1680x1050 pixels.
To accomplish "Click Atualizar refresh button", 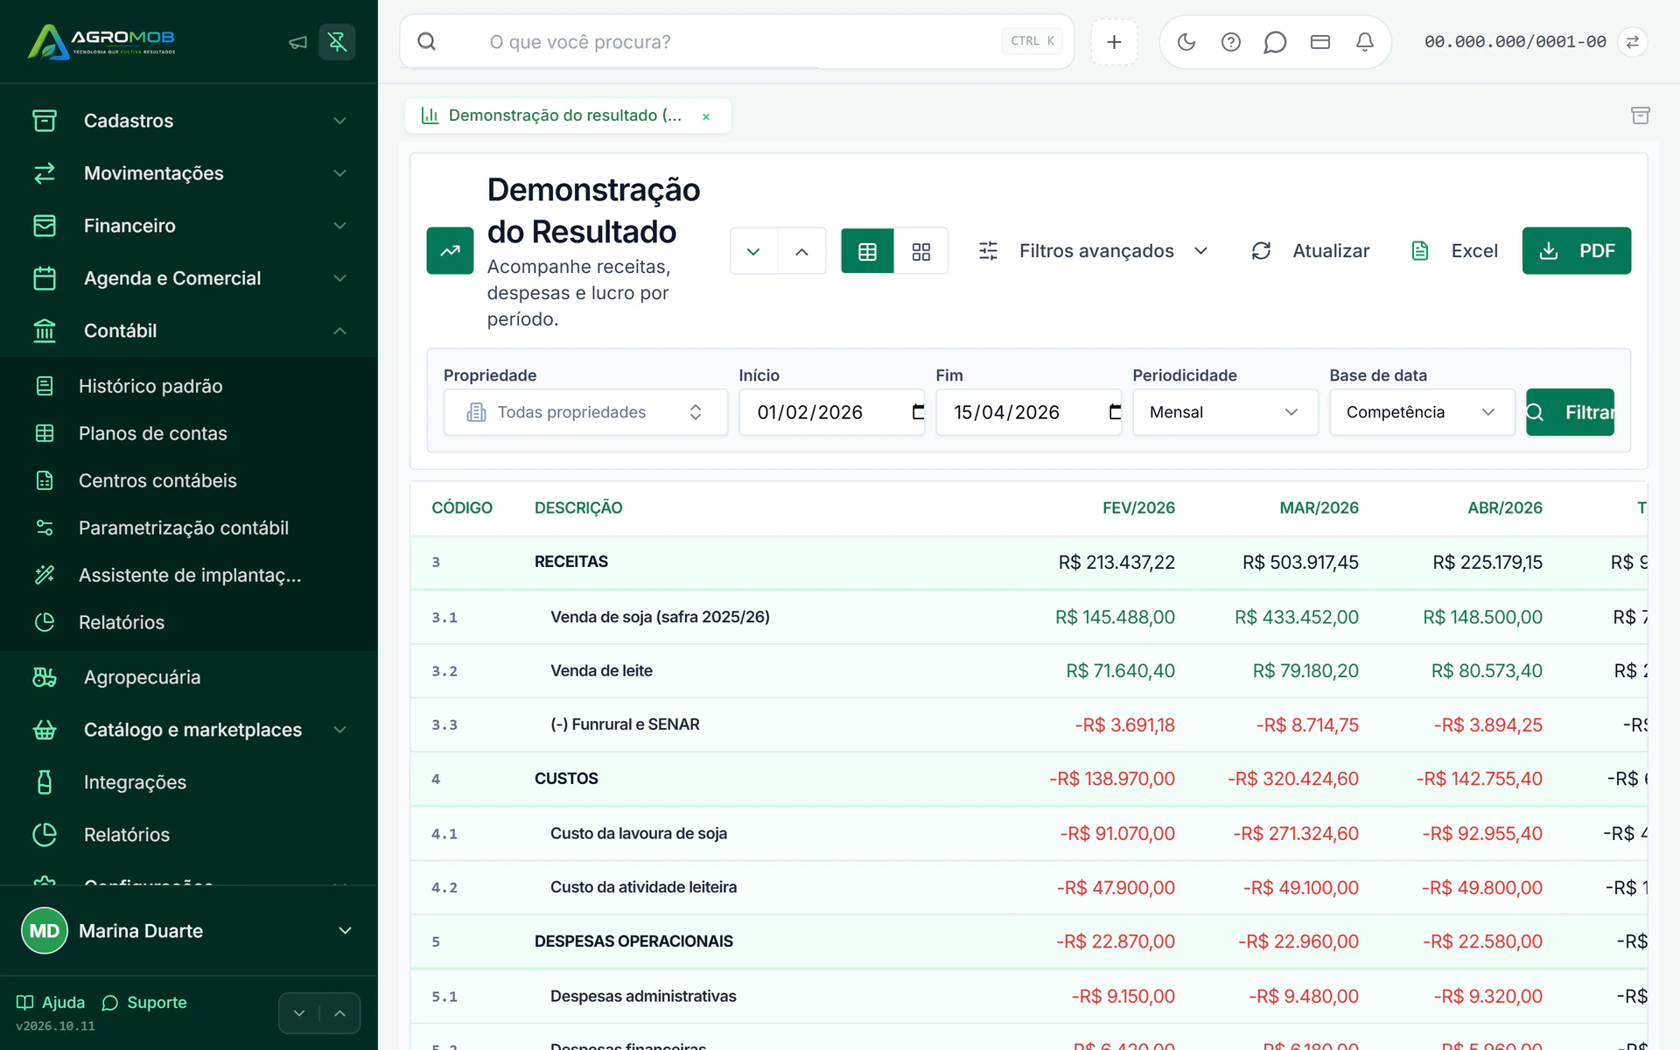I will [1310, 251].
